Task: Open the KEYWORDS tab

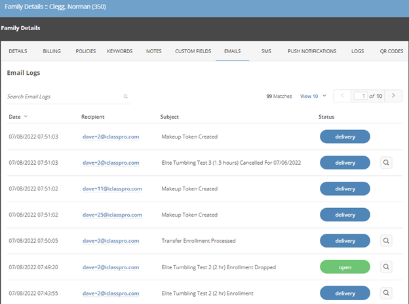Action: (120, 51)
